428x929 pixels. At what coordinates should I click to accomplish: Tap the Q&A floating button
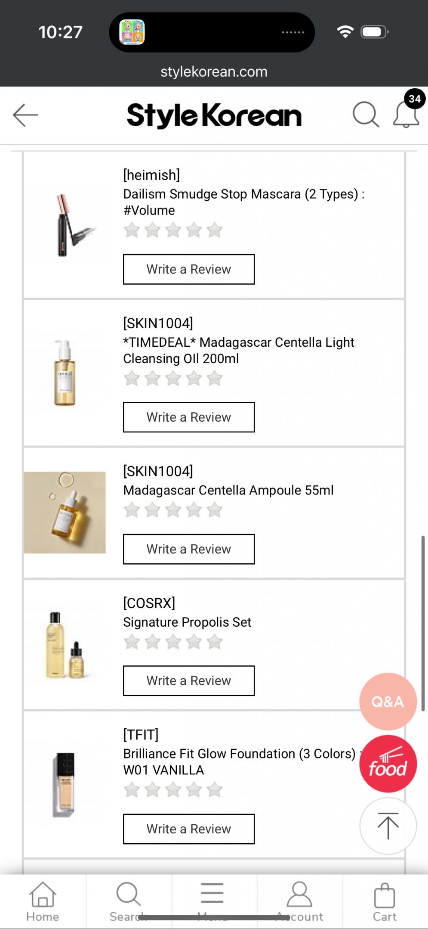[x=388, y=702]
